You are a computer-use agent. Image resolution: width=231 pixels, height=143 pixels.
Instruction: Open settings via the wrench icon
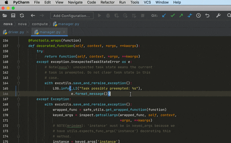tap(218, 16)
